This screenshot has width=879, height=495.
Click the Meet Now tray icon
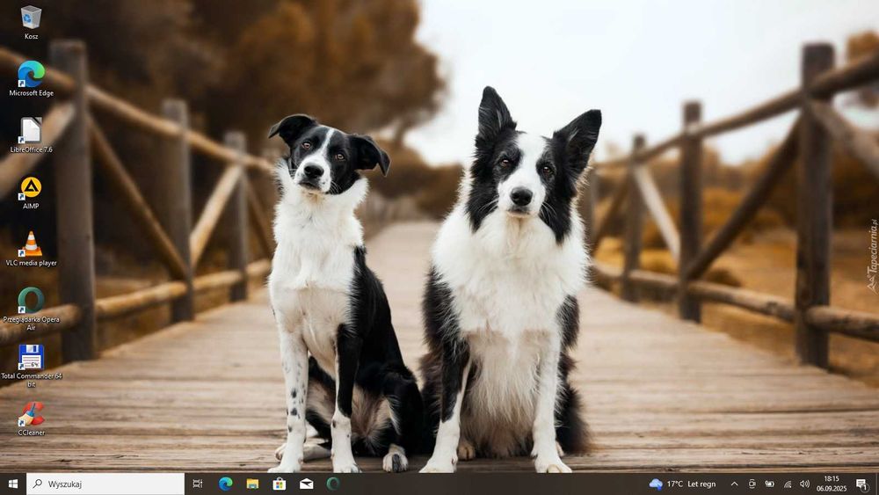click(752, 484)
